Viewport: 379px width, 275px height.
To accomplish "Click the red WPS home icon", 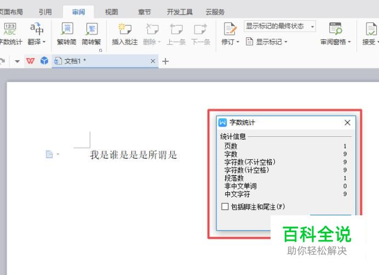I will coord(31,61).
